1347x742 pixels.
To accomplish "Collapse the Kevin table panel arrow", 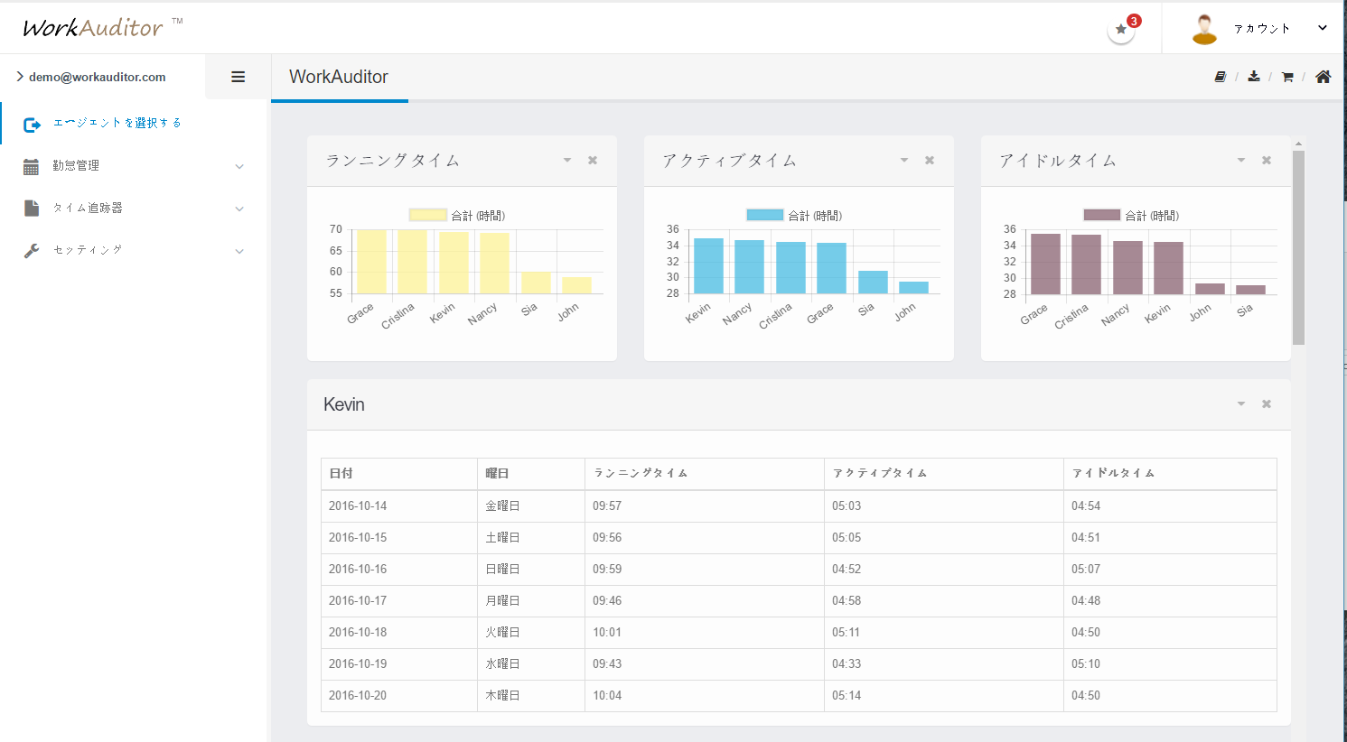I will pos(1241,403).
